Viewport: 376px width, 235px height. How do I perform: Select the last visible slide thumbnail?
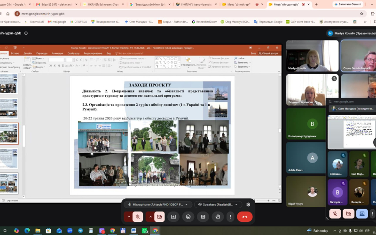tap(9, 183)
